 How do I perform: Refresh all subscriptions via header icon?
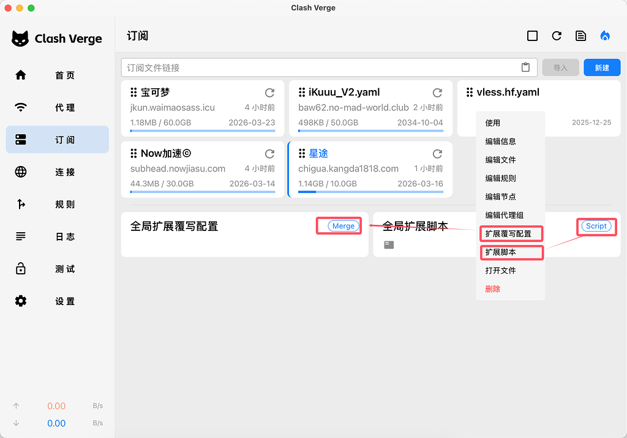557,36
